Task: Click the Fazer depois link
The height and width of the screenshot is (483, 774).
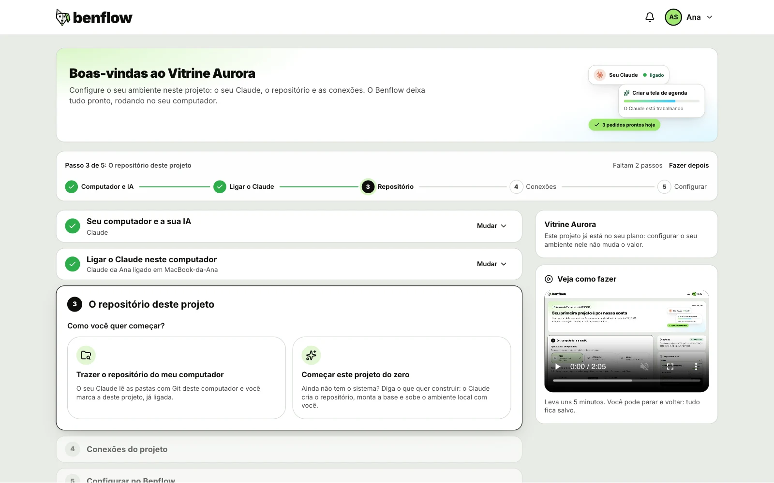Action: (689, 165)
